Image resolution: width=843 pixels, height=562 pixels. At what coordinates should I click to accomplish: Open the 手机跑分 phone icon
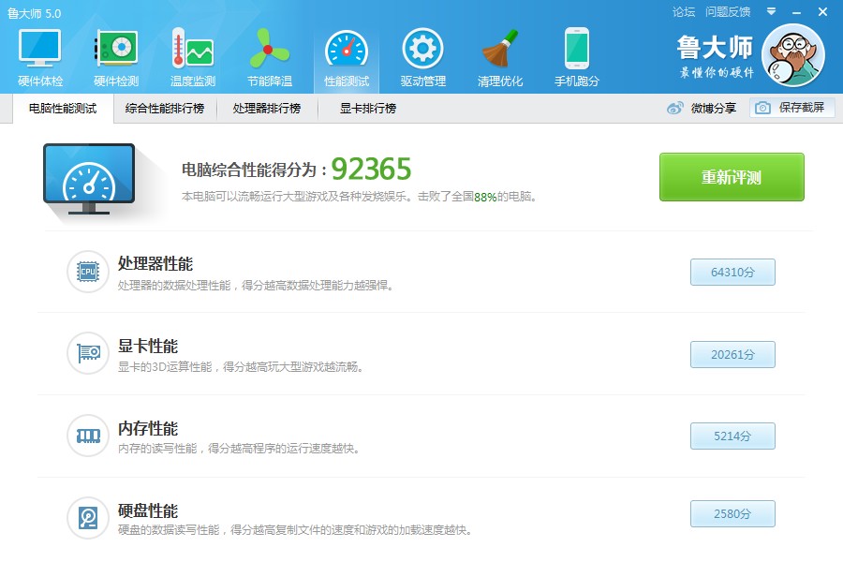[x=576, y=49]
